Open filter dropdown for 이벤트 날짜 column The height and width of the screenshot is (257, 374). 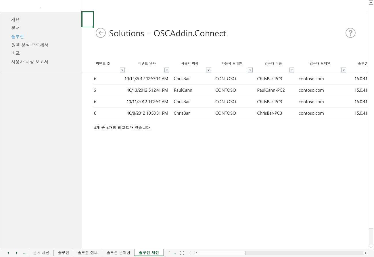pos(167,70)
